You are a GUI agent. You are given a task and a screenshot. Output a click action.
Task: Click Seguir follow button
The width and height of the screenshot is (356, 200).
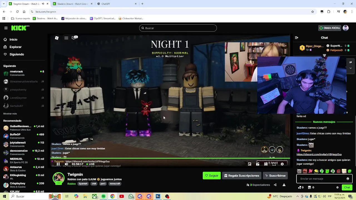pyautogui.click(x=212, y=176)
